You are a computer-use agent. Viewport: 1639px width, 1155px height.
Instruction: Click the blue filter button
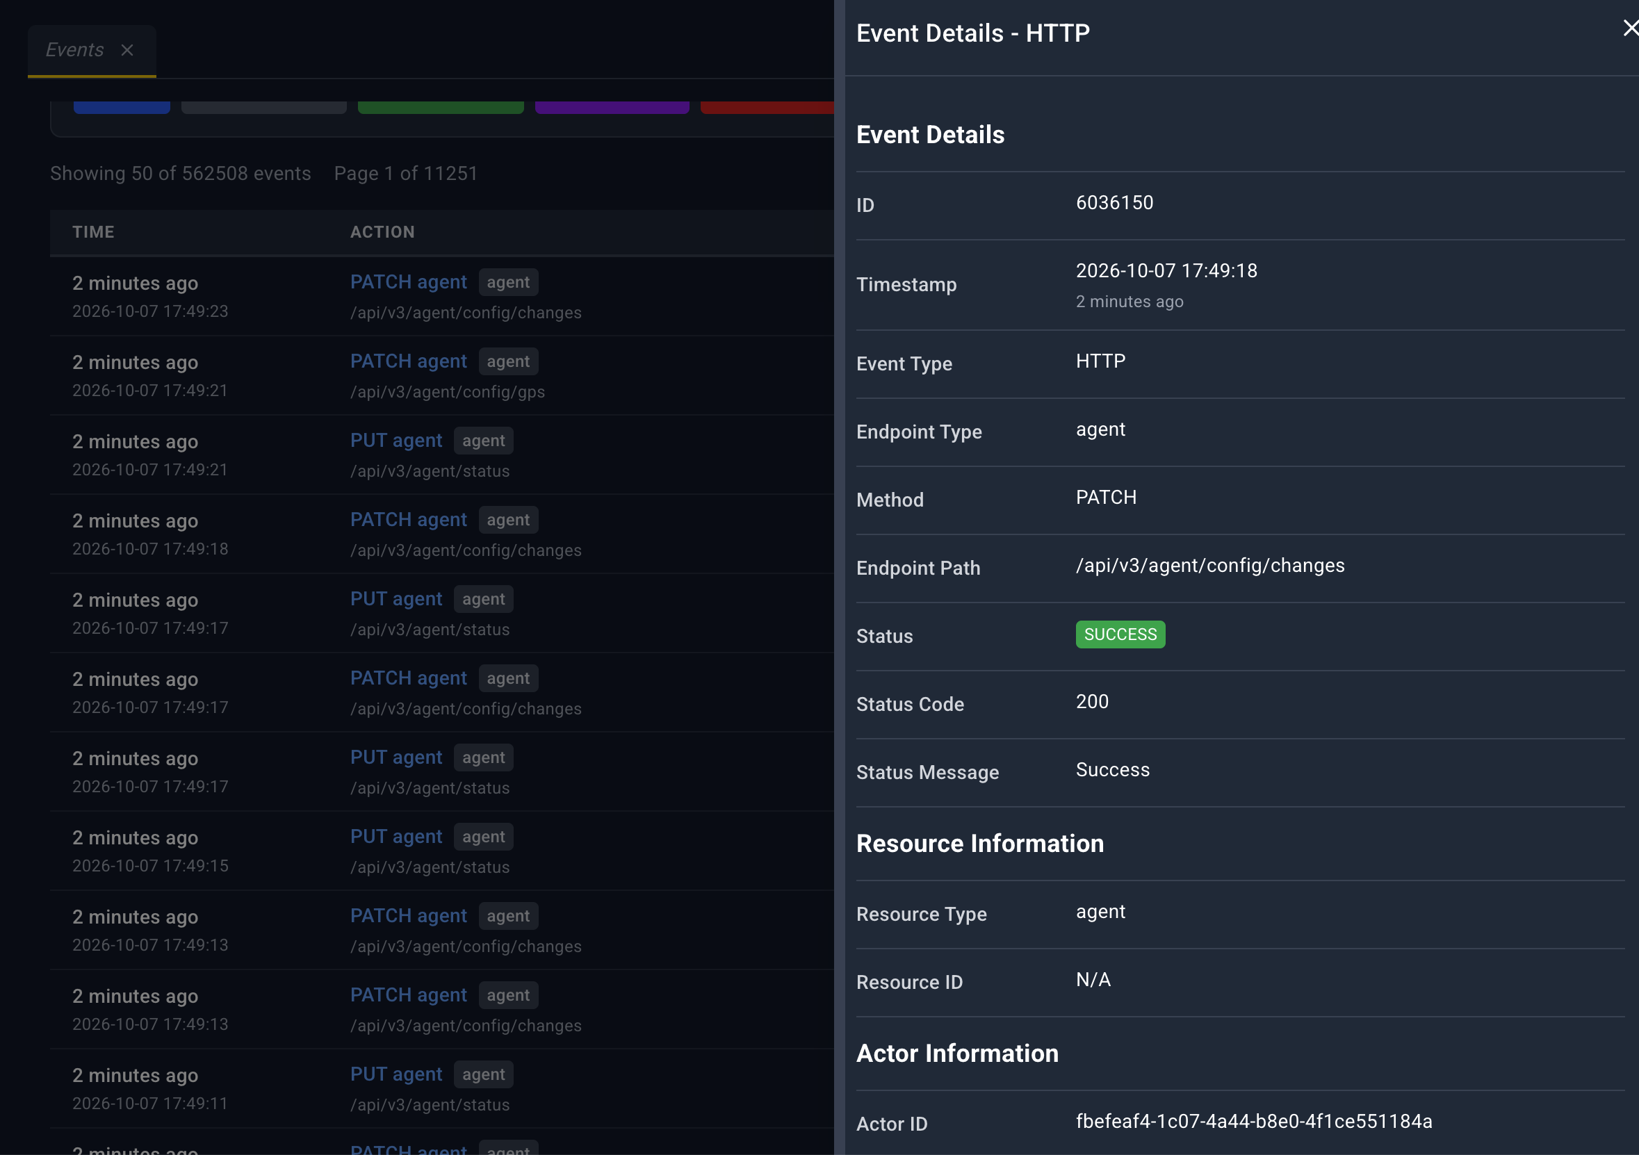122,107
